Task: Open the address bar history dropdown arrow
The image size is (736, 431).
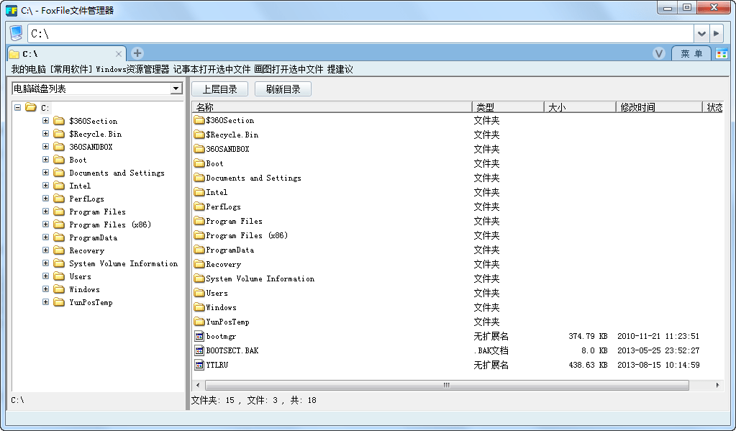Action: 703,32
